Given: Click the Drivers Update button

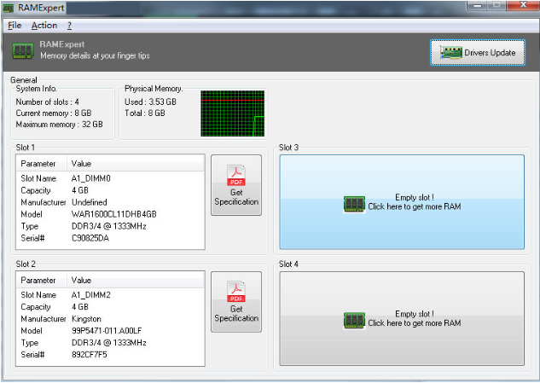Looking at the screenshot, I should pyautogui.click(x=478, y=53).
